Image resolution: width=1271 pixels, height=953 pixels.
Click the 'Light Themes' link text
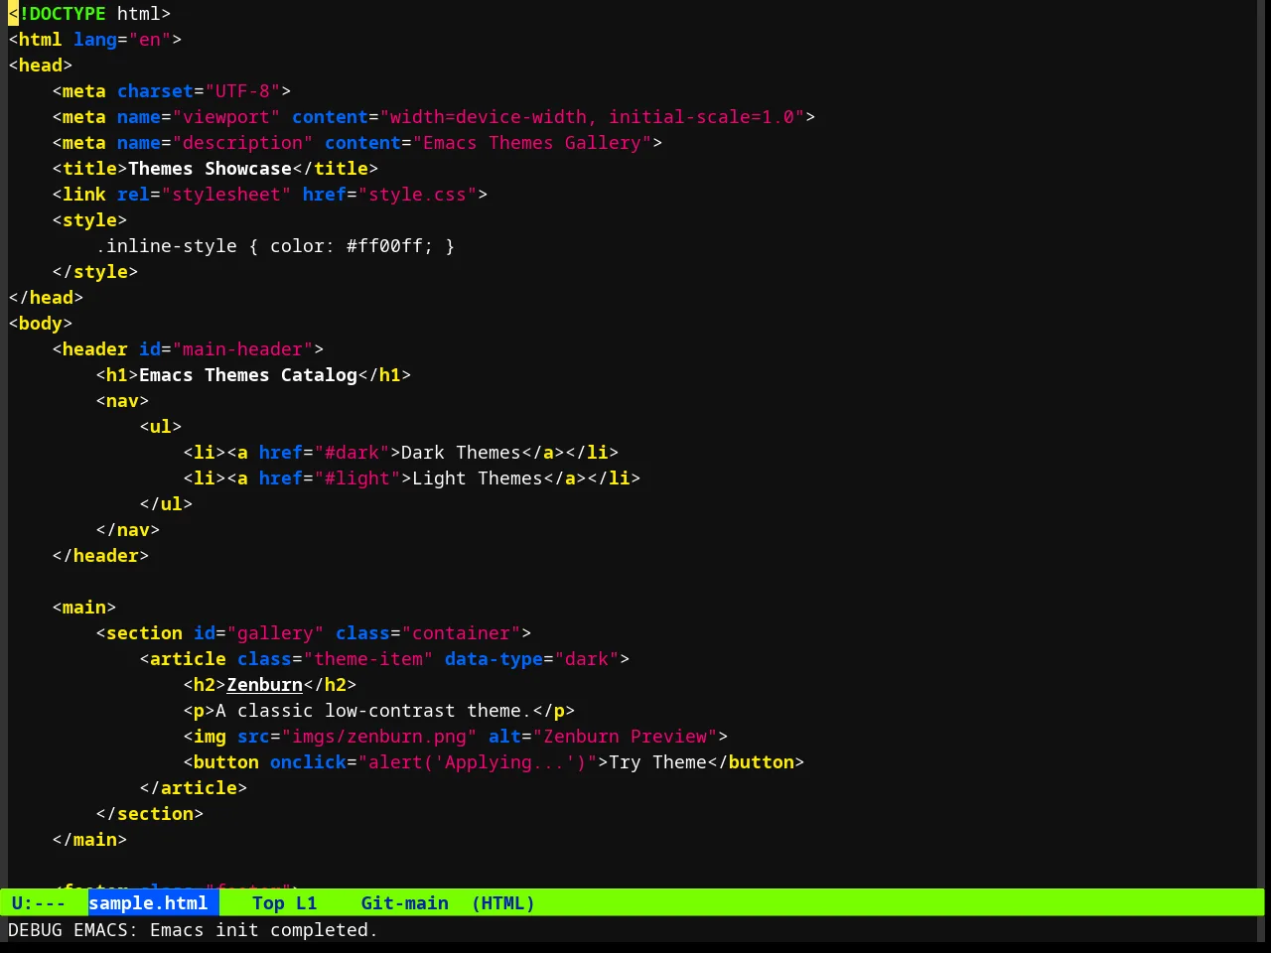click(478, 478)
